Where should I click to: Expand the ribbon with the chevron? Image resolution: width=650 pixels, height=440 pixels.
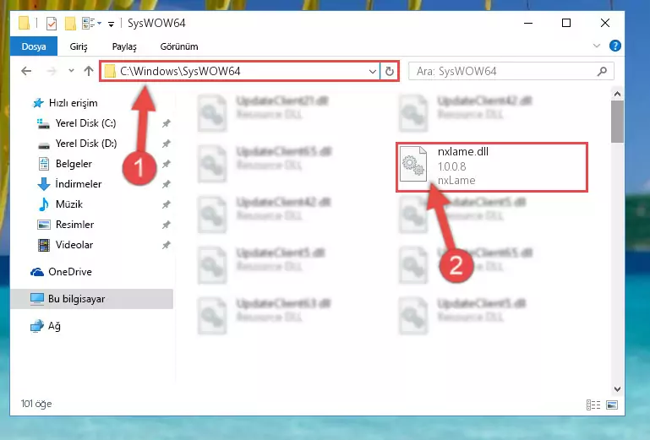pyautogui.click(x=597, y=46)
